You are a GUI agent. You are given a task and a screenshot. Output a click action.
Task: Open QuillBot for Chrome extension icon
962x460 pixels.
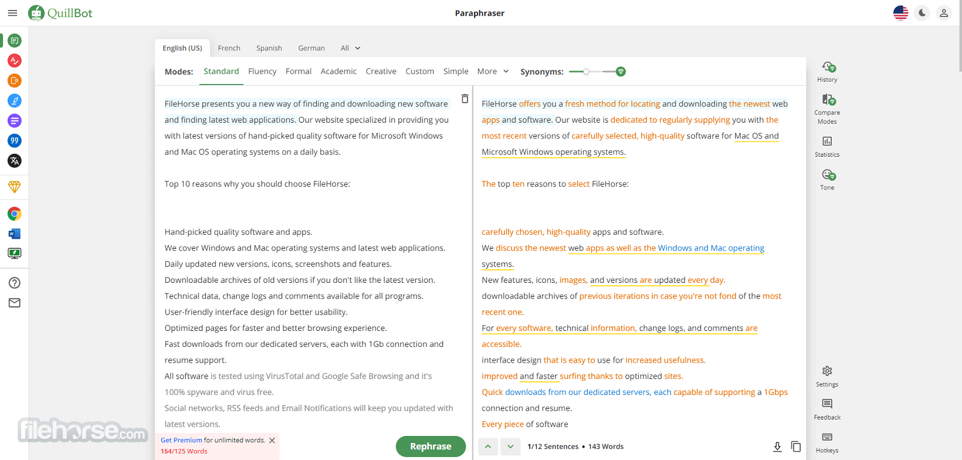coord(15,214)
